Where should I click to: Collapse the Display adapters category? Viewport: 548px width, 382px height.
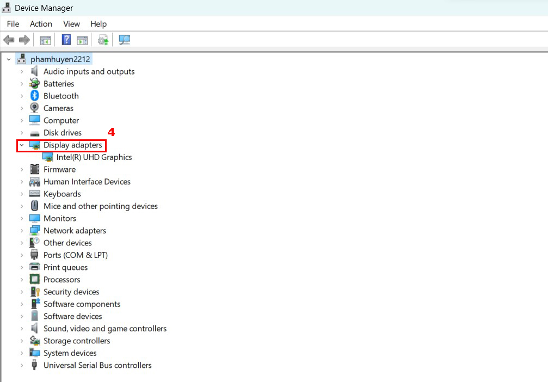(x=22, y=145)
